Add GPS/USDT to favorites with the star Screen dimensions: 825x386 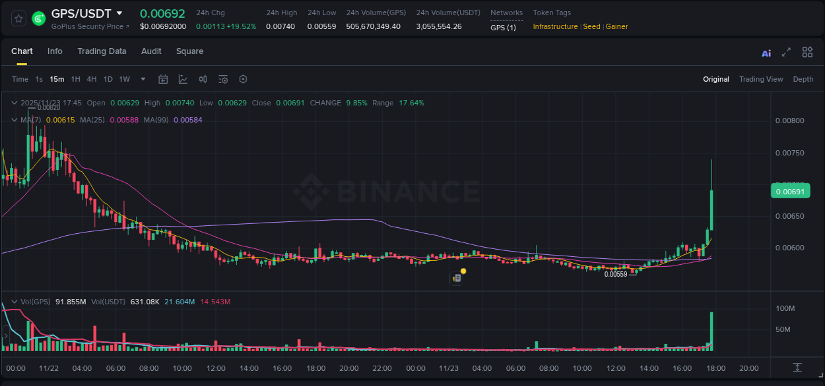18,18
